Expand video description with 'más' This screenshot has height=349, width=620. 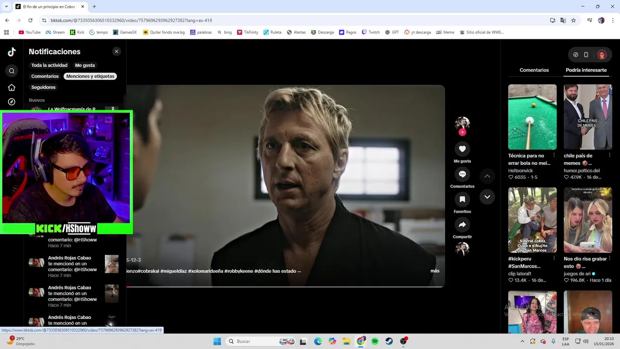435,271
